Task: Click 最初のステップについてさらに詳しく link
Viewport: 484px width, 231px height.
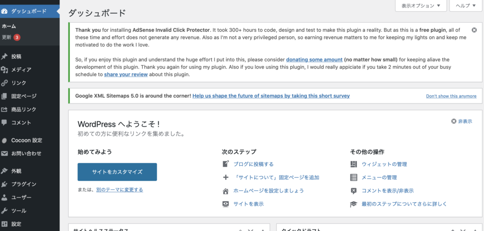Action: point(405,204)
